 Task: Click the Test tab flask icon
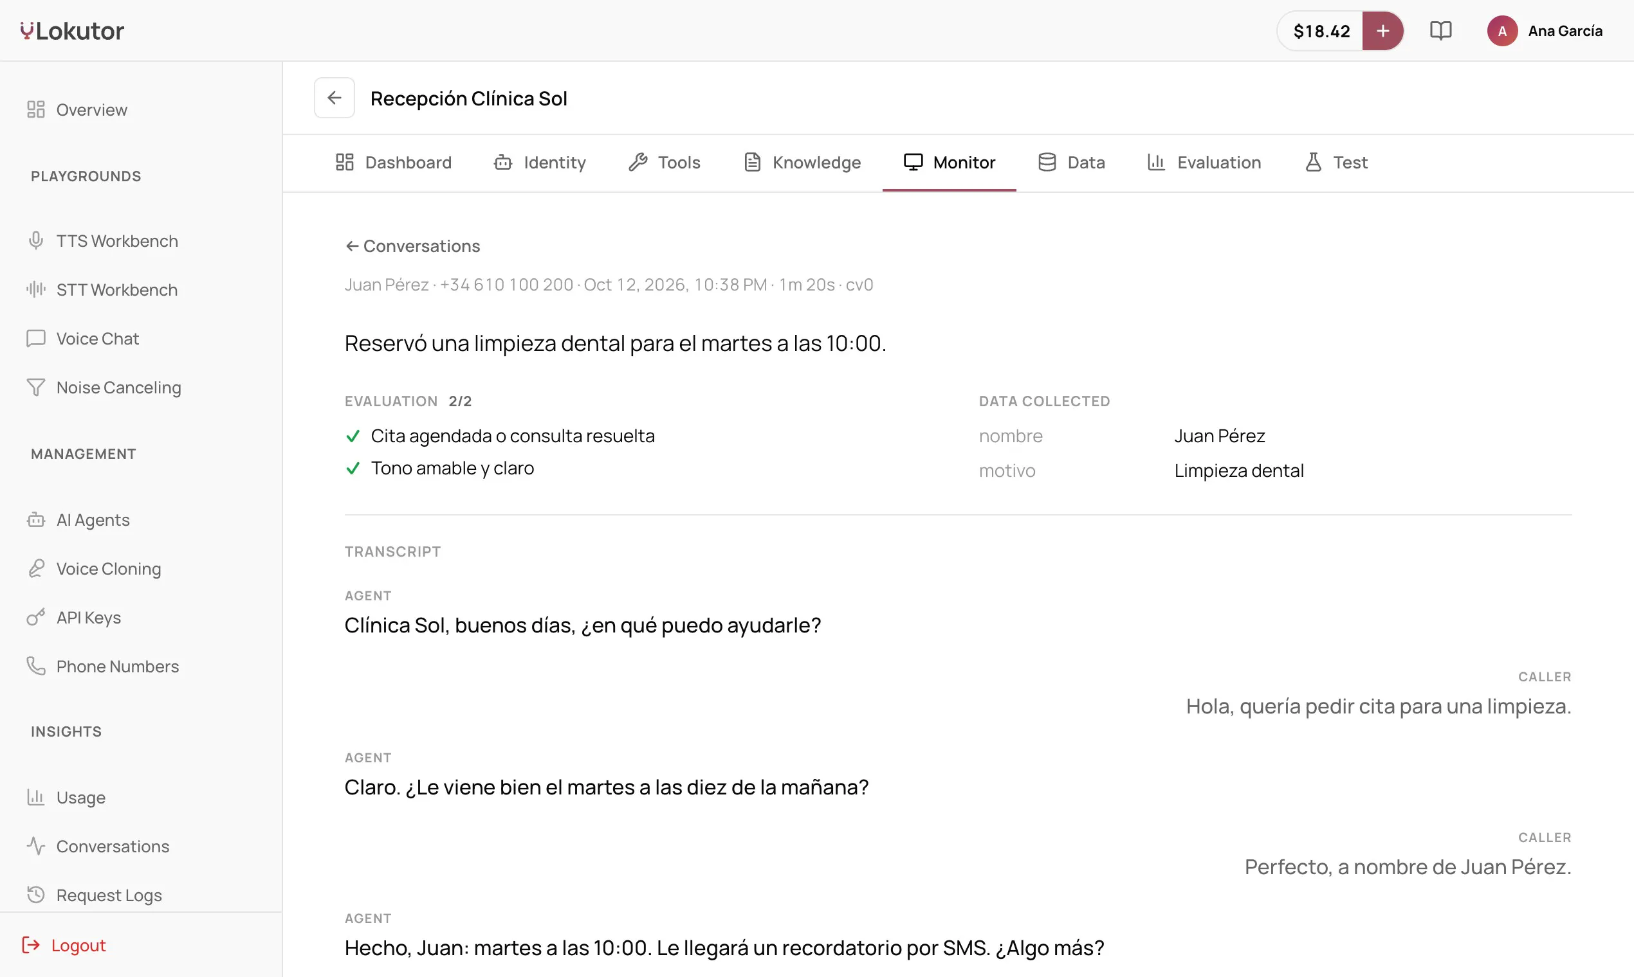(x=1313, y=163)
